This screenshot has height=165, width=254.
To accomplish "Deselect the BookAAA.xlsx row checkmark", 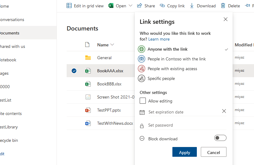I will pos(74,71).
